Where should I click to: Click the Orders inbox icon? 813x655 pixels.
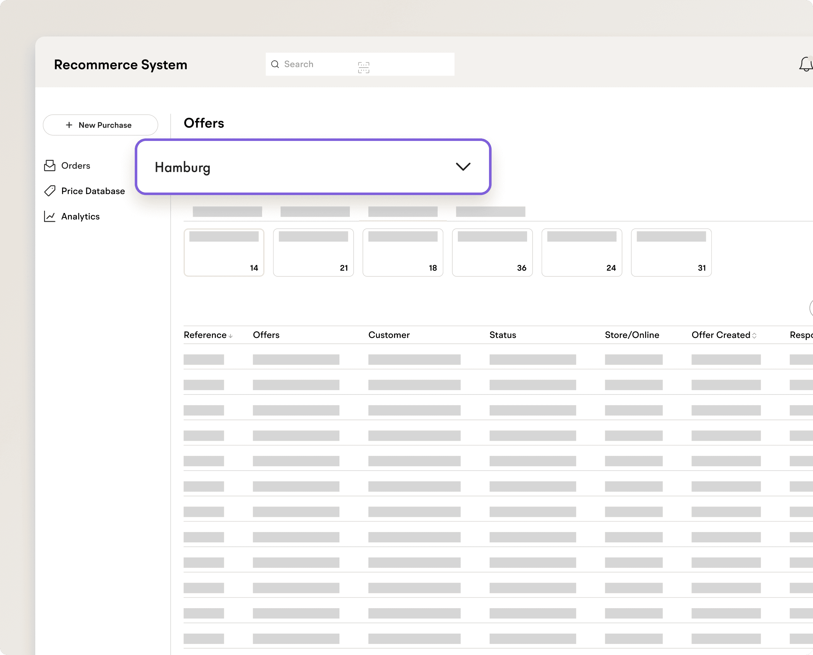point(49,165)
